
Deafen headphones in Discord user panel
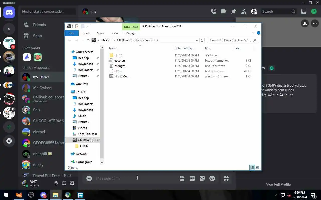[x=64, y=183]
